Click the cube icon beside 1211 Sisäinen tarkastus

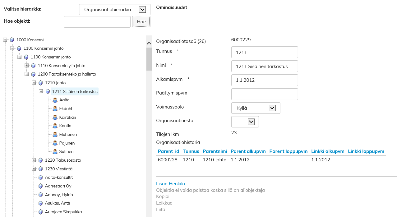48,92
